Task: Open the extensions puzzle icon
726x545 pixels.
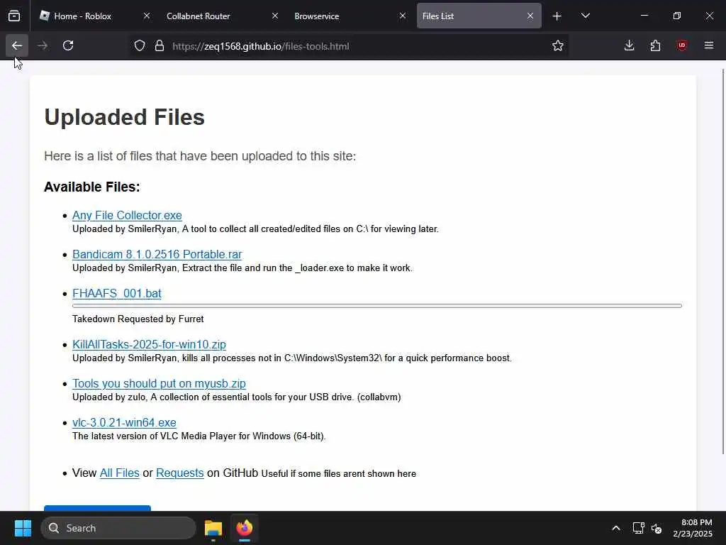Action: 655,45
